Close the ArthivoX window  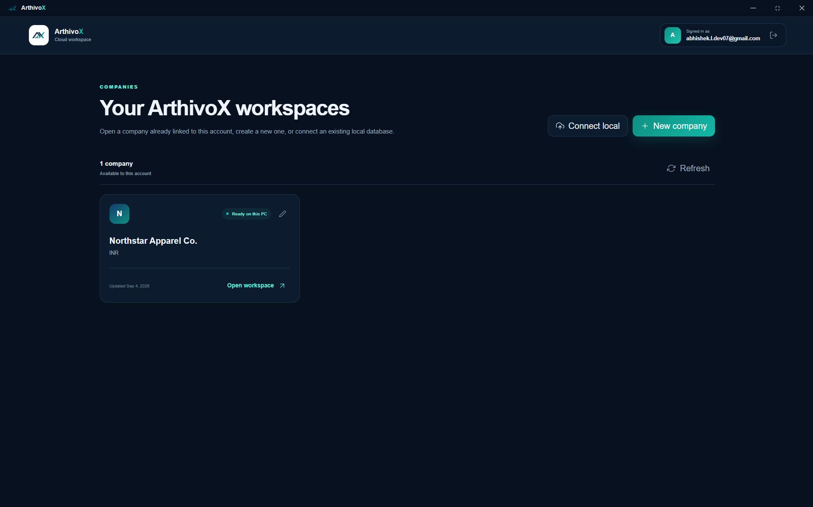(x=802, y=8)
